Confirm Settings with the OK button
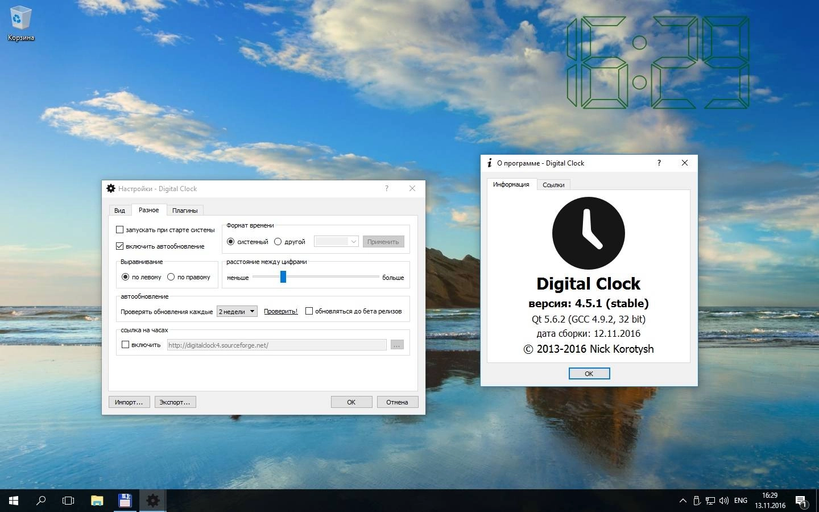 click(x=351, y=402)
